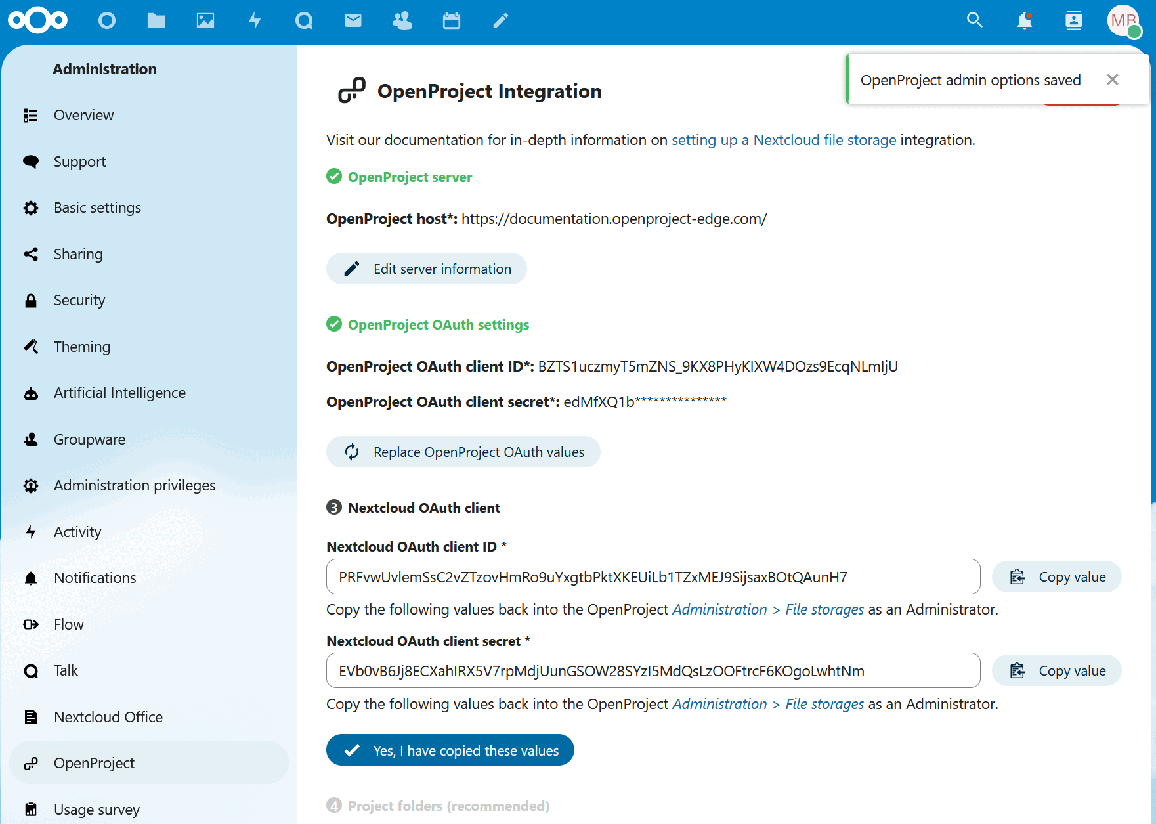Open the Dashboard

(x=107, y=20)
